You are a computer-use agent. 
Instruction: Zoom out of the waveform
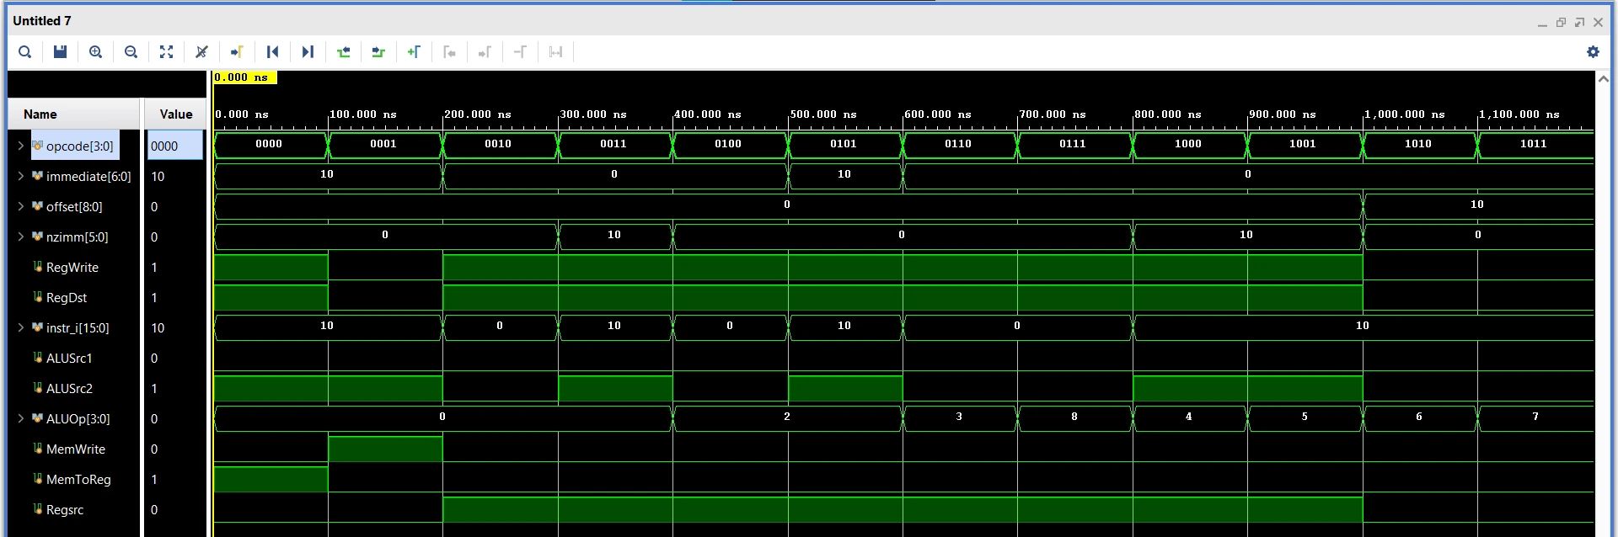point(131,52)
